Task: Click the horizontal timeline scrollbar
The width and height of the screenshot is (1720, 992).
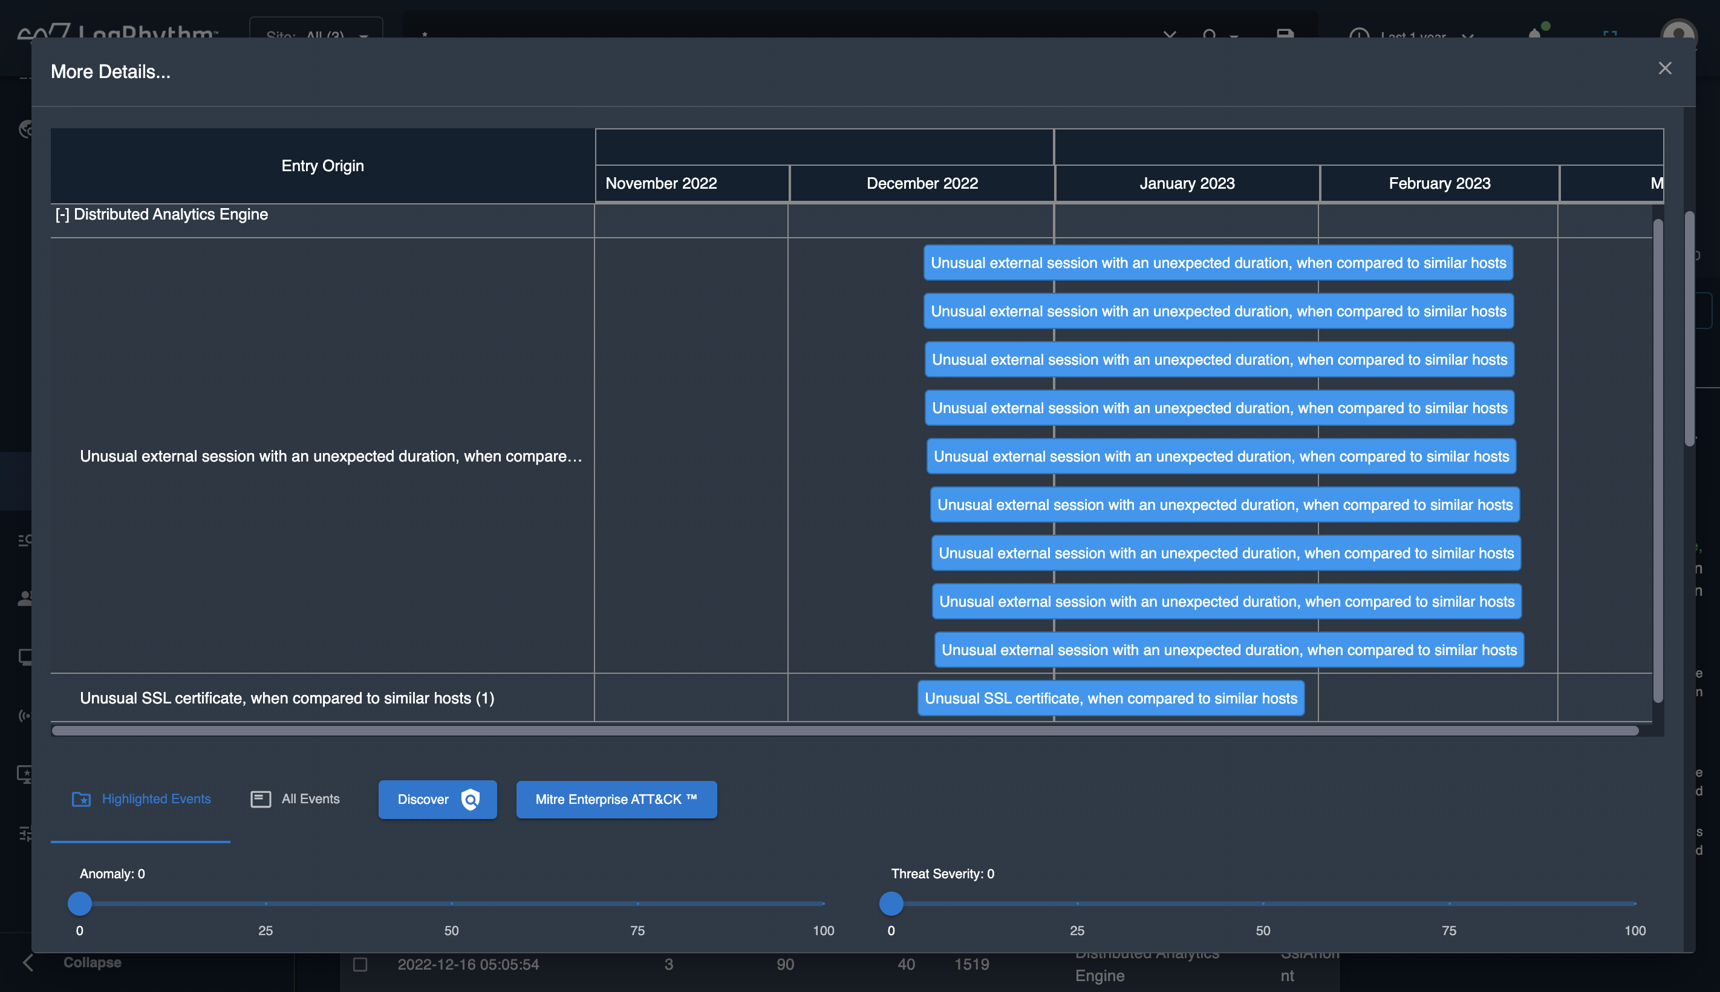Action: click(x=845, y=730)
